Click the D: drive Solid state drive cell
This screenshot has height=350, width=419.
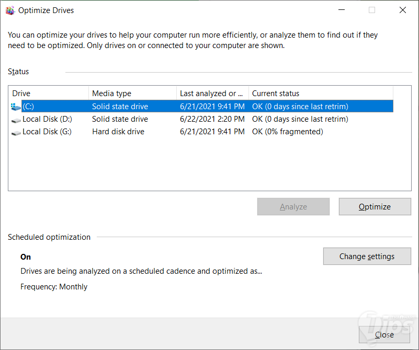click(120, 119)
